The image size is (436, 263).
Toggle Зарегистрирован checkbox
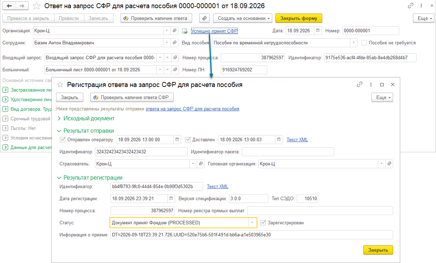tap(263, 223)
